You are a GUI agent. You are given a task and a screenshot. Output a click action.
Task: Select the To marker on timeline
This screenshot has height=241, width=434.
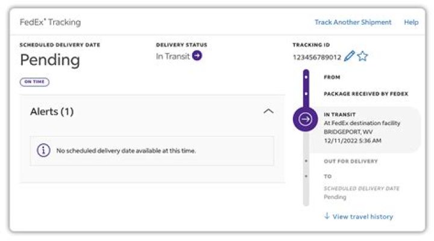point(306,176)
